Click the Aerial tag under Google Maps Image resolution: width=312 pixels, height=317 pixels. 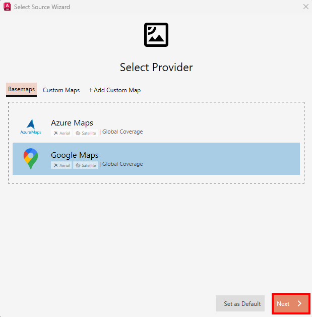(61, 165)
